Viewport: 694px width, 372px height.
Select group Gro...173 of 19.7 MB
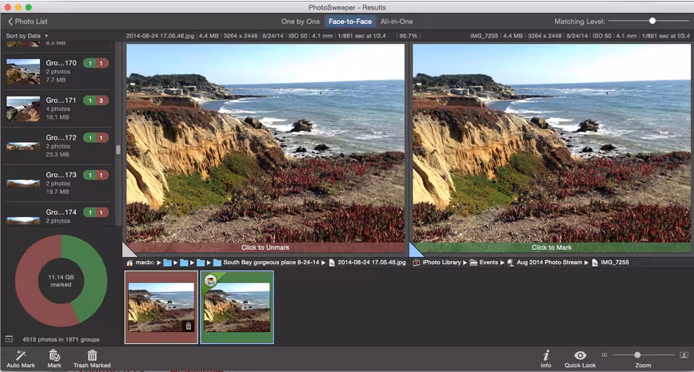(x=58, y=183)
